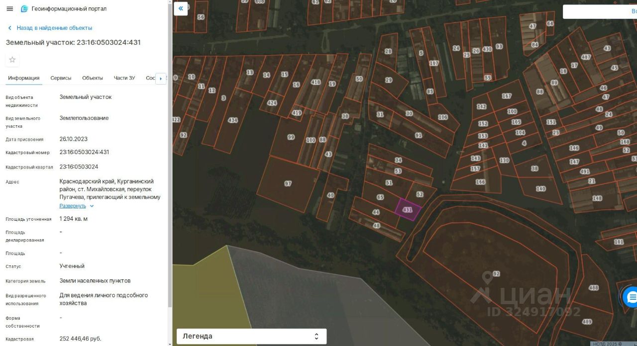Select parcel 418 on the map
The height and width of the screenshot is (346, 637).
click(x=316, y=82)
